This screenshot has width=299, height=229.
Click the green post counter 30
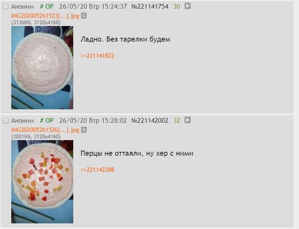tap(176, 7)
